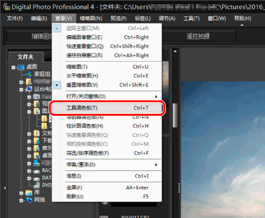Screen dimensions: 265x218
Task: Close the open 查看(V) menu
Action: click(64, 18)
